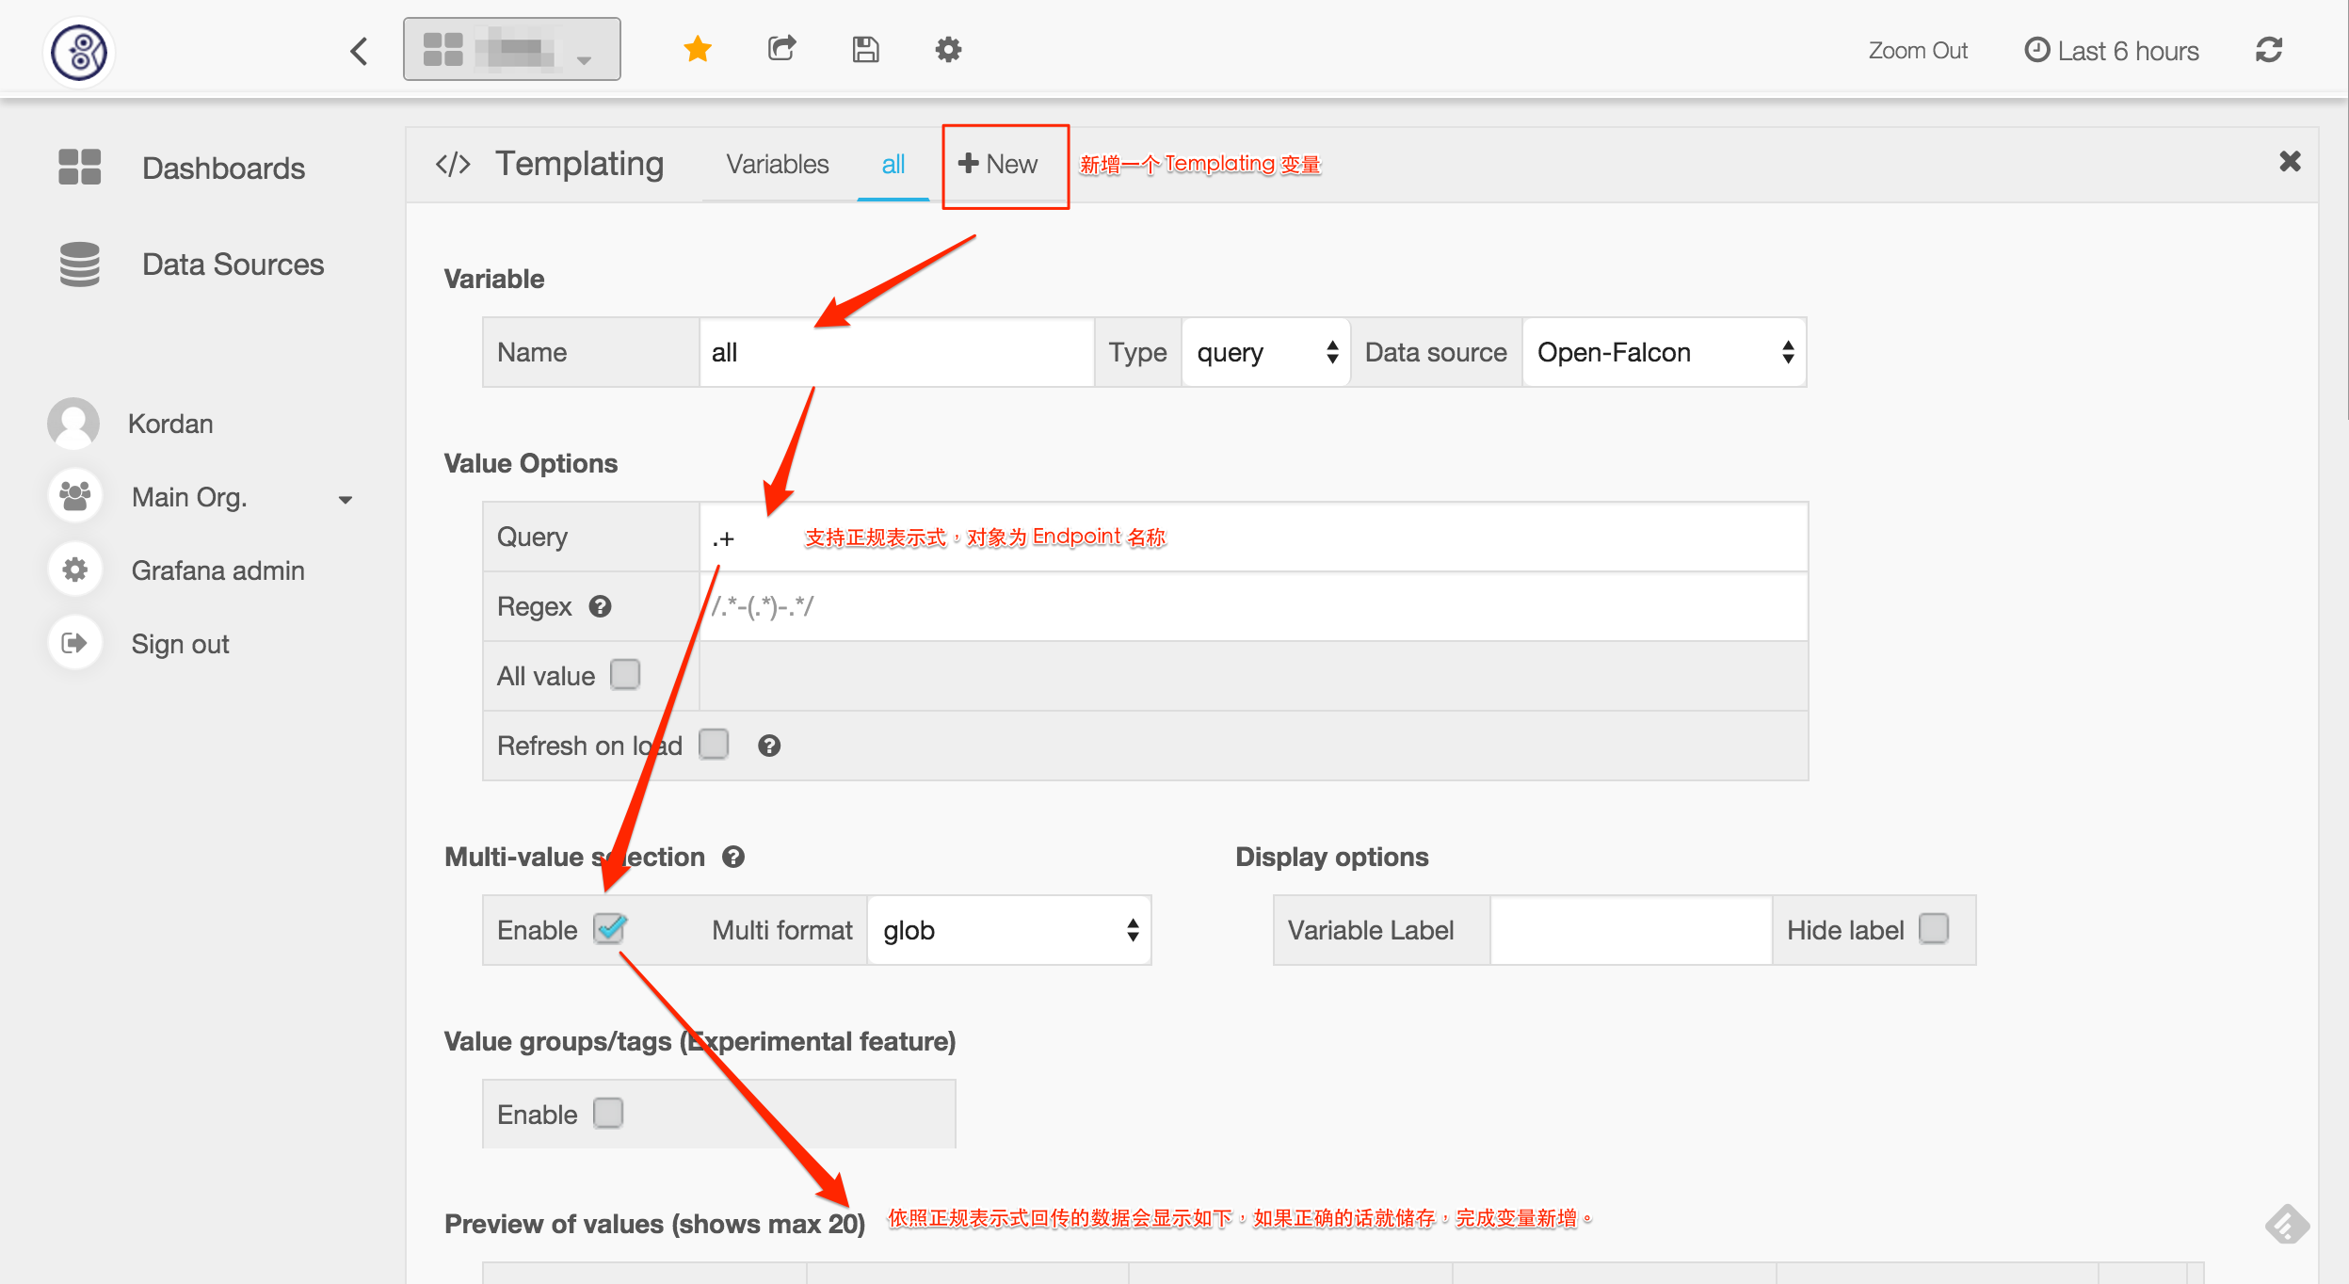This screenshot has height=1284, width=2349.
Task: Star the dashboard as favorite
Action: coord(697,49)
